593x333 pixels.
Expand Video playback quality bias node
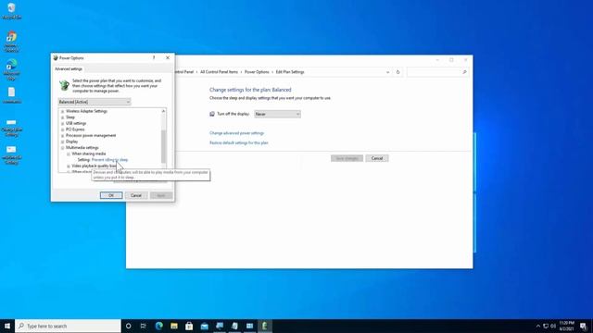pos(69,166)
